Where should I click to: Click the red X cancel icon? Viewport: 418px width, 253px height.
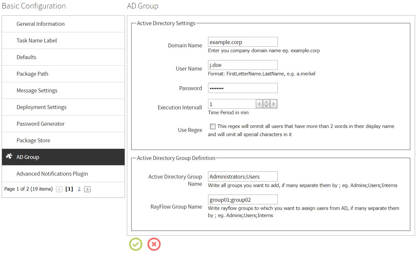pos(154,244)
